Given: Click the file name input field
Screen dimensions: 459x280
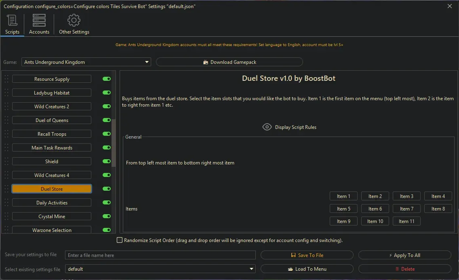Looking at the screenshot, I should point(160,255).
